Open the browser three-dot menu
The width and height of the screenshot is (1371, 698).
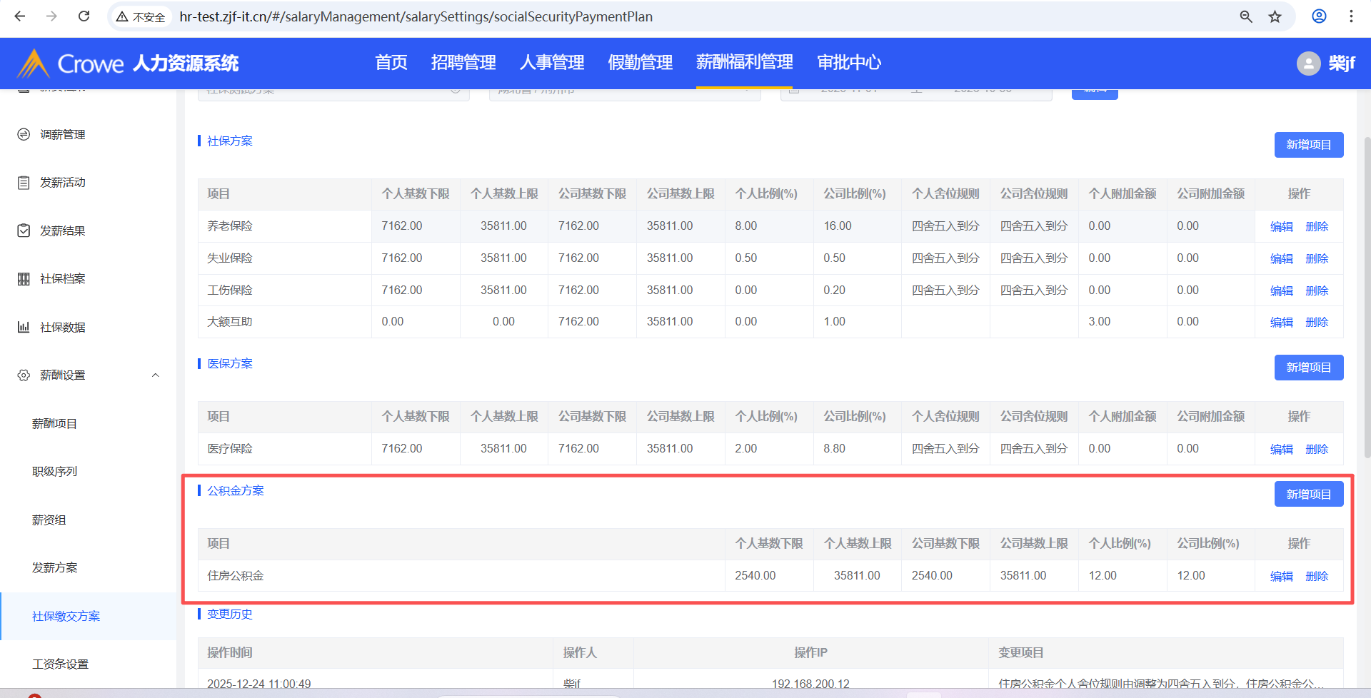point(1351,16)
